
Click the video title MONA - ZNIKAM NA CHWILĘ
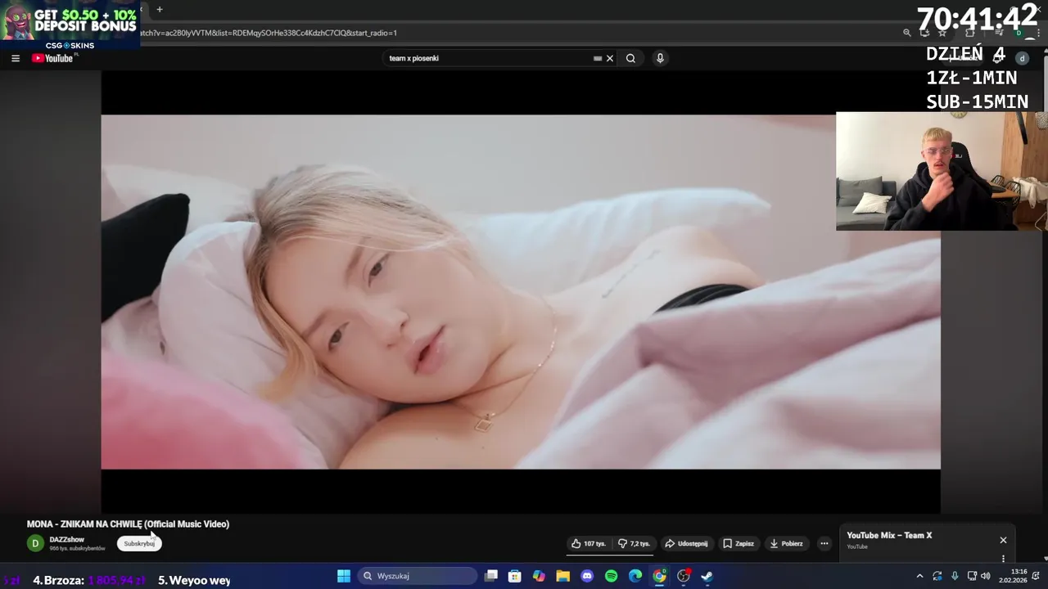(x=128, y=524)
